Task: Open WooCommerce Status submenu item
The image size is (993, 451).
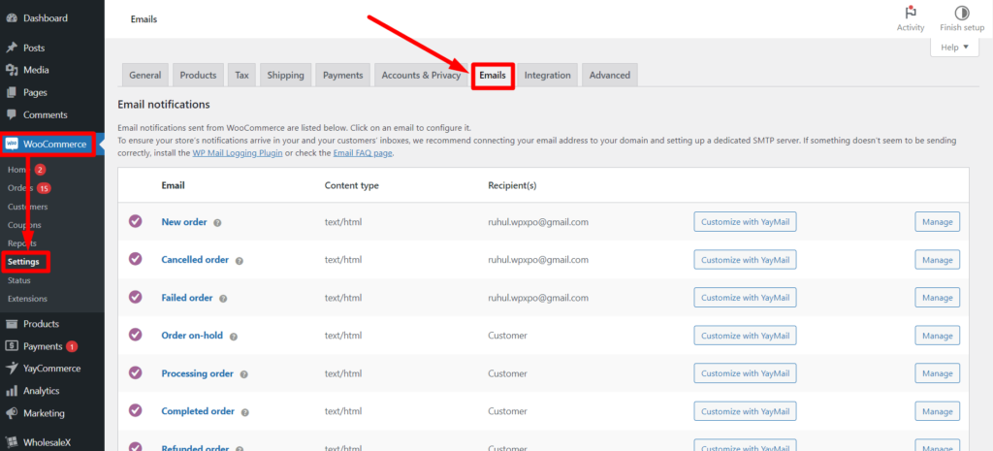Action: [x=19, y=280]
